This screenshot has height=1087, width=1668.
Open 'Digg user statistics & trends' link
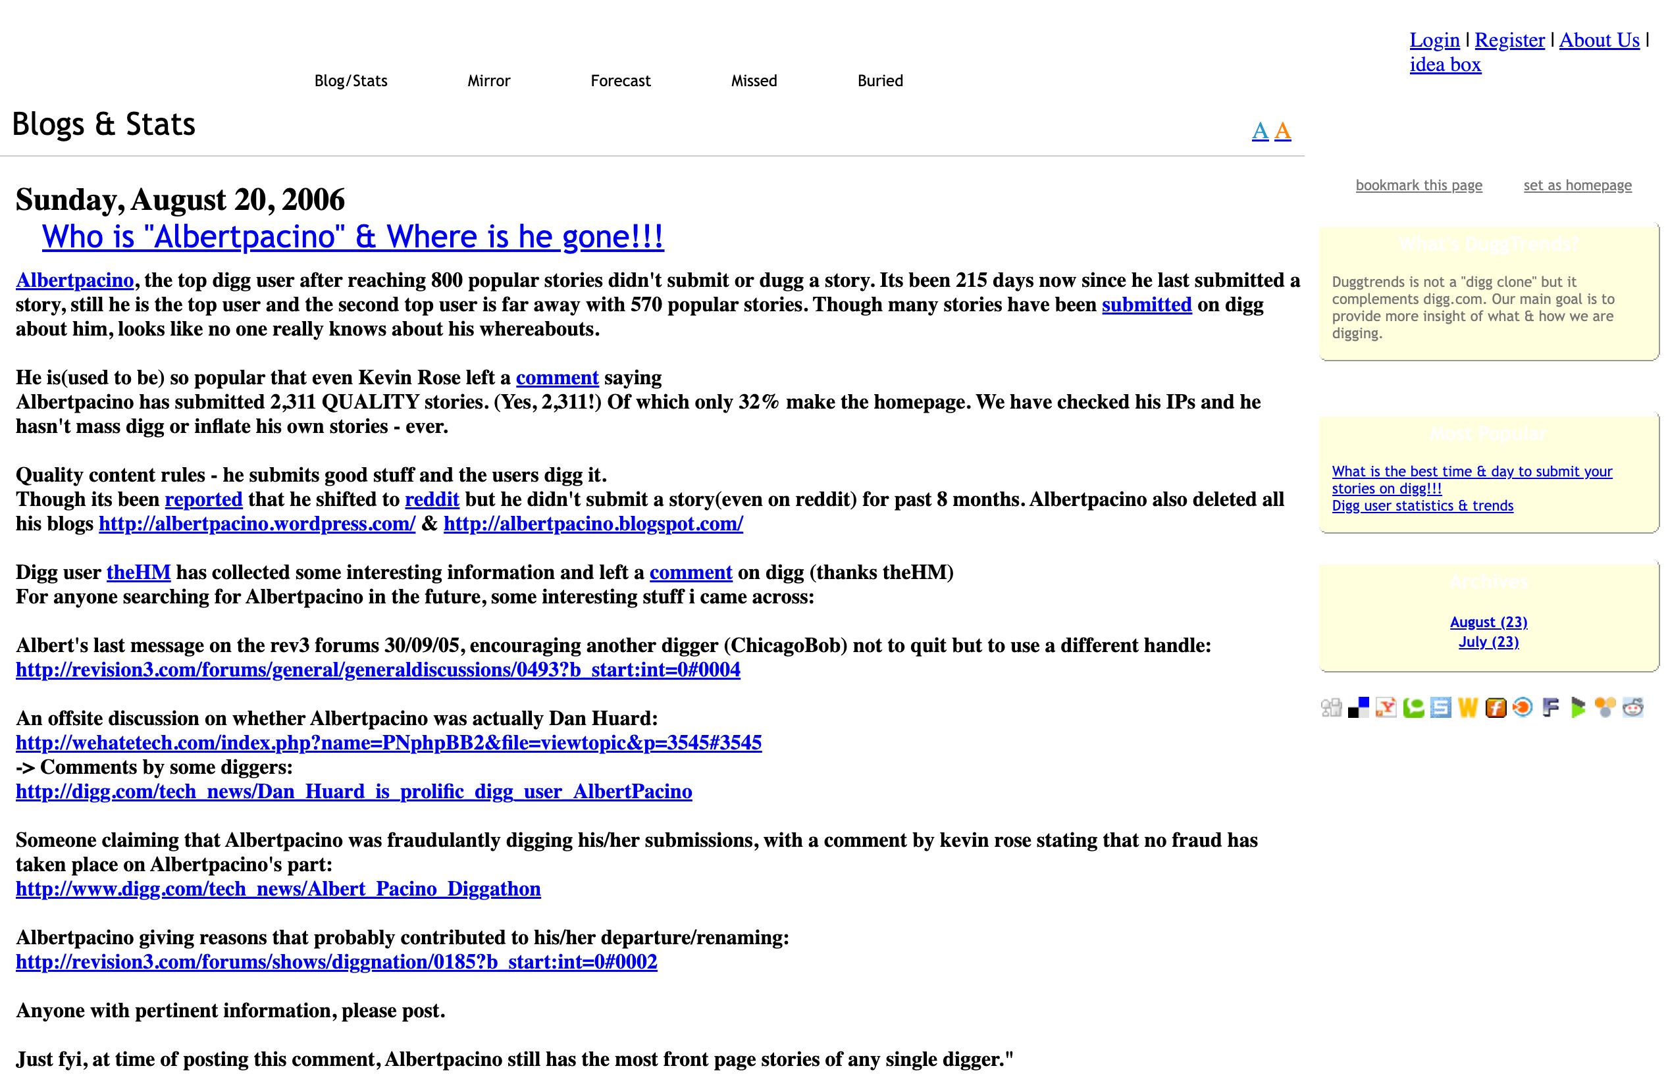coord(1422,506)
